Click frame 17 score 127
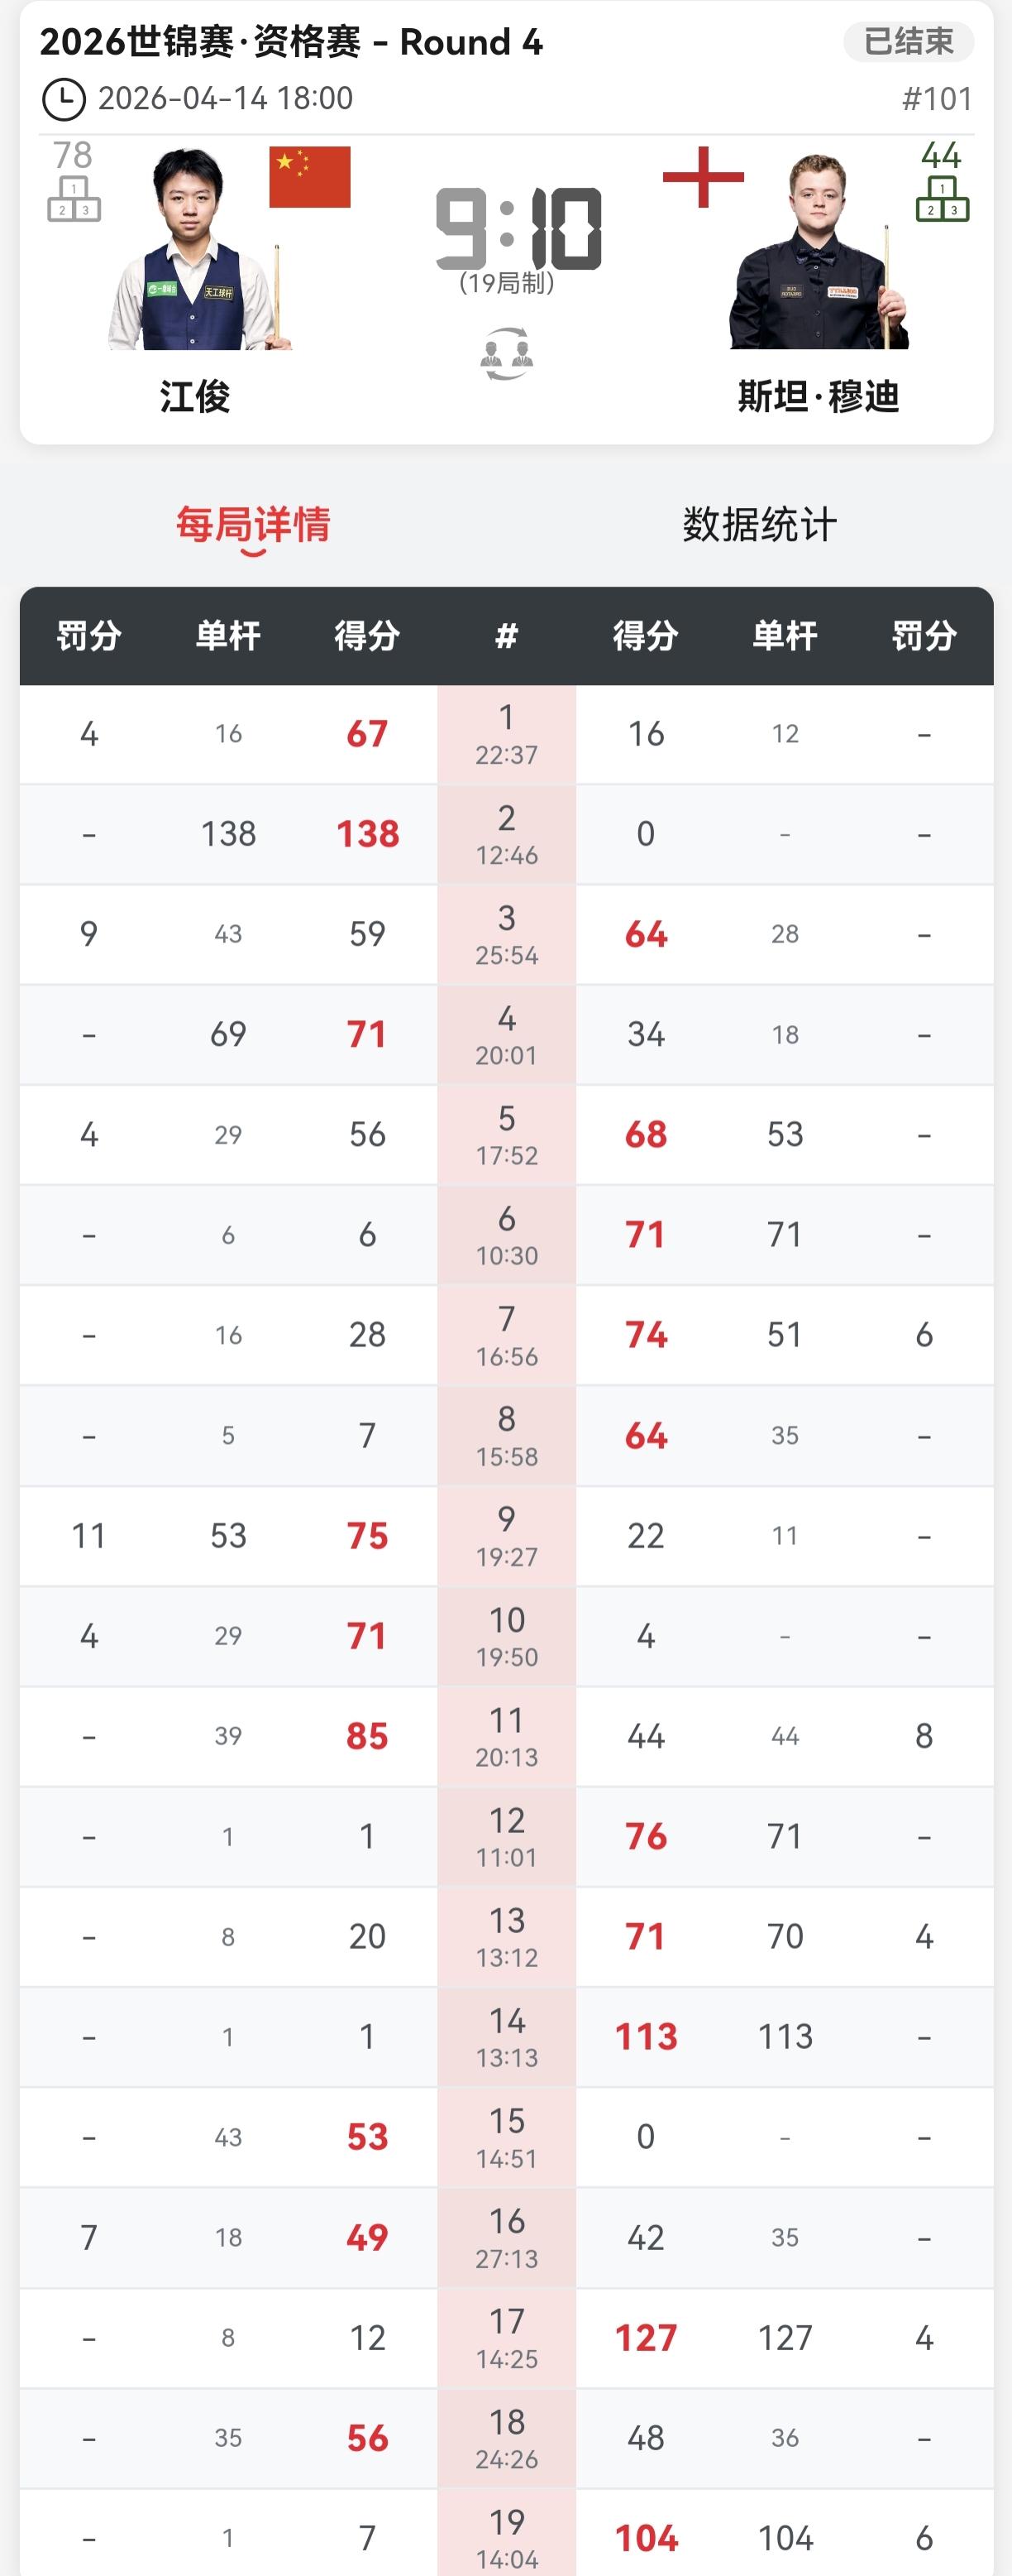This screenshot has height=2576, width=1012. (646, 2338)
